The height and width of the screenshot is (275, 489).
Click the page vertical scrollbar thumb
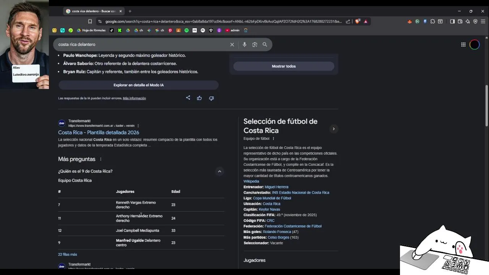486,105
